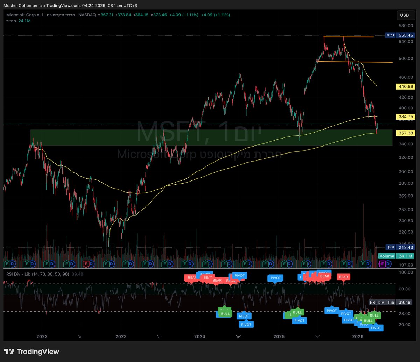This screenshot has width=420, height=362.
Task: Click the 2024 label on time axis
Action: coord(199,336)
